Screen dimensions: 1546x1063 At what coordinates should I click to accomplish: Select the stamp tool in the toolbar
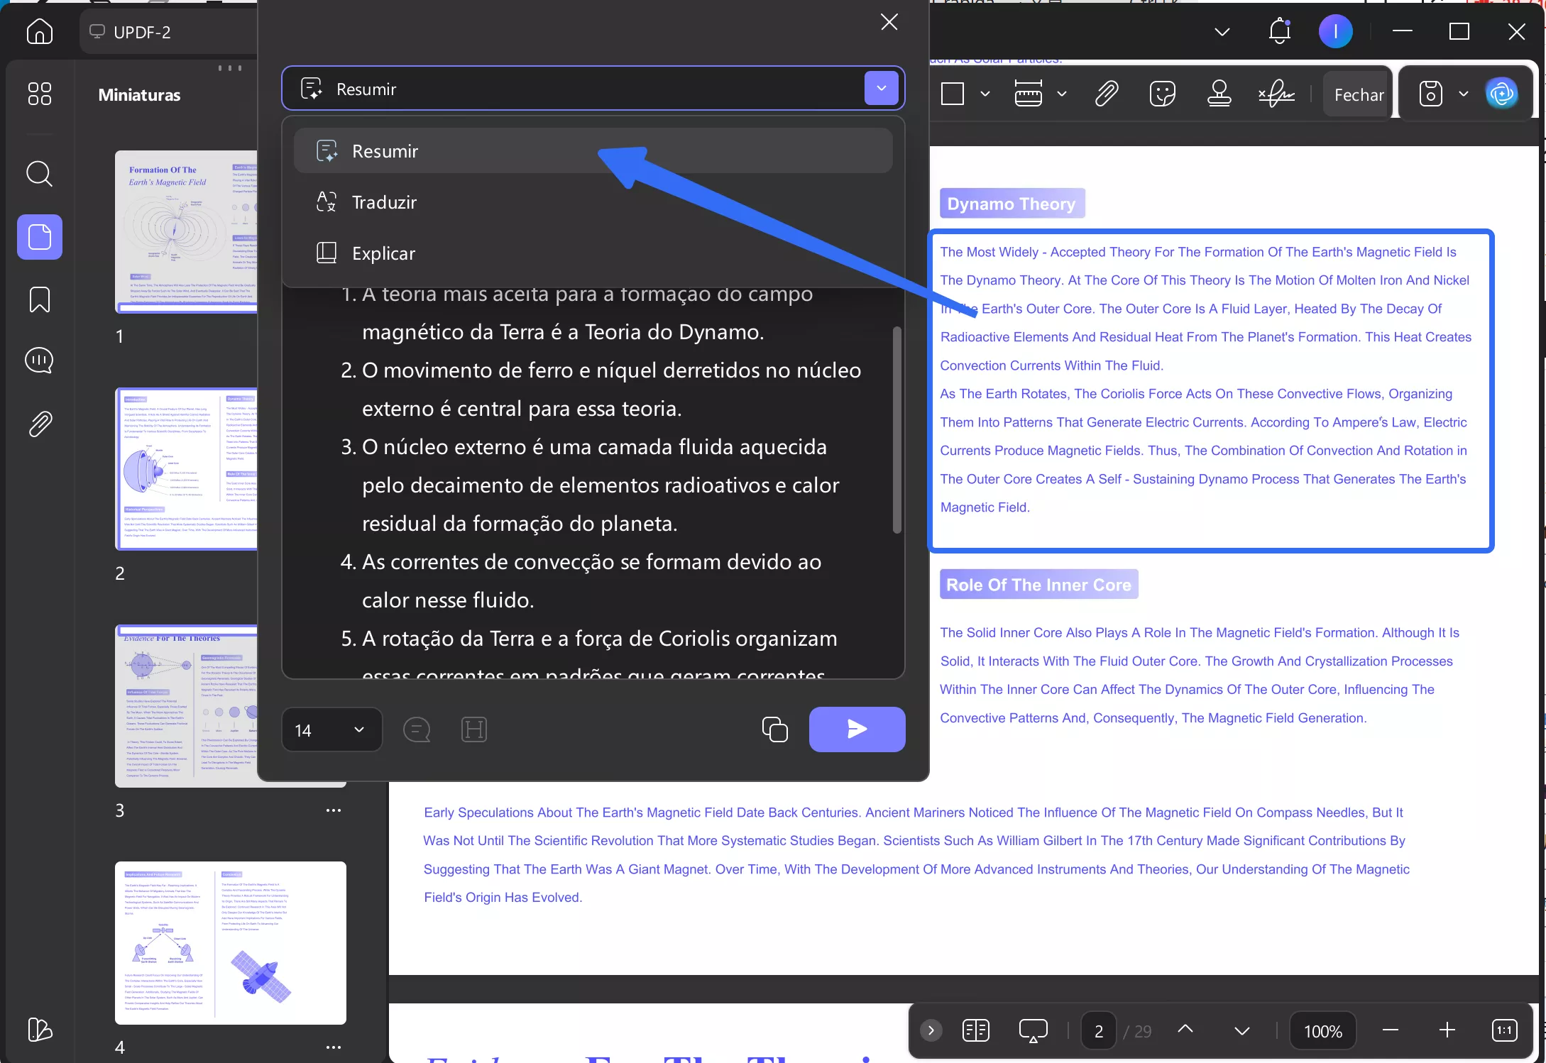pyautogui.click(x=1219, y=94)
